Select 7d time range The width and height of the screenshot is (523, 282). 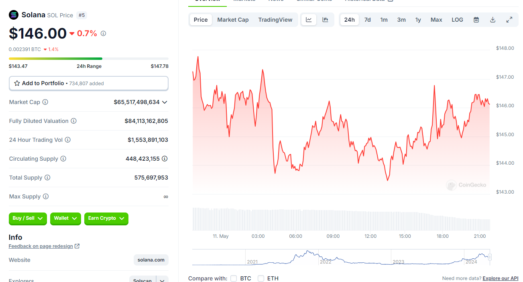click(x=367, y=20)
